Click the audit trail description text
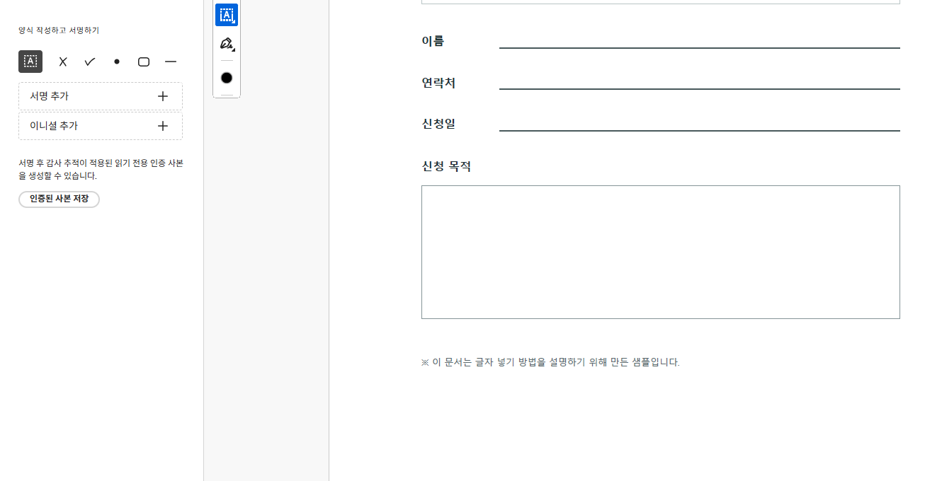Viewport: 942px width, 481px height. click(x=101, y=170)
